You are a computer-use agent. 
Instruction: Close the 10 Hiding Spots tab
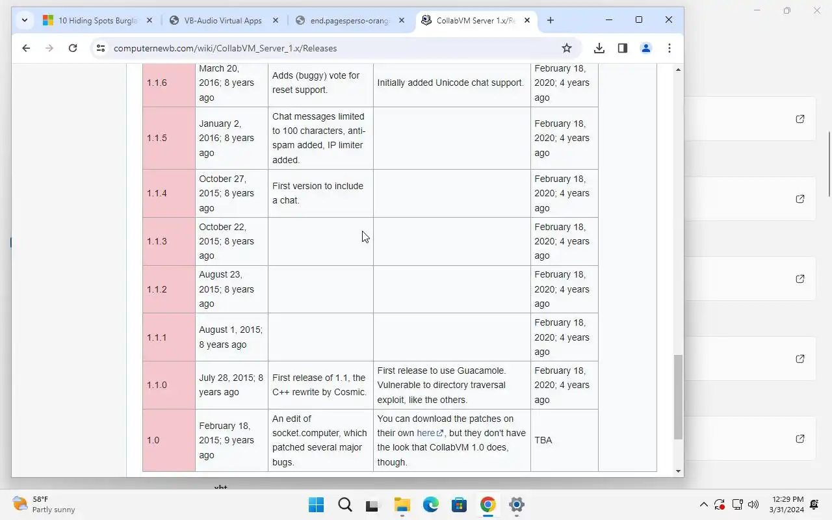pyautogui.click(x=149, y=20)
